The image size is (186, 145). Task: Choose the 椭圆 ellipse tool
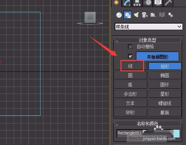coord(165,75)
